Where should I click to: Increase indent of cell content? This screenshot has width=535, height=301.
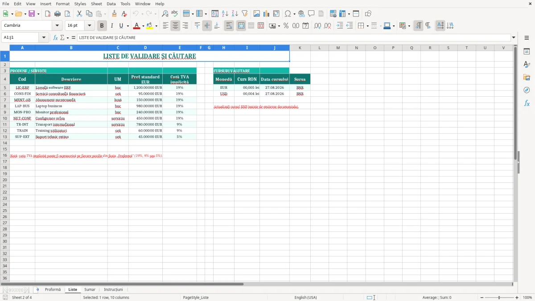tap(340, 26)
